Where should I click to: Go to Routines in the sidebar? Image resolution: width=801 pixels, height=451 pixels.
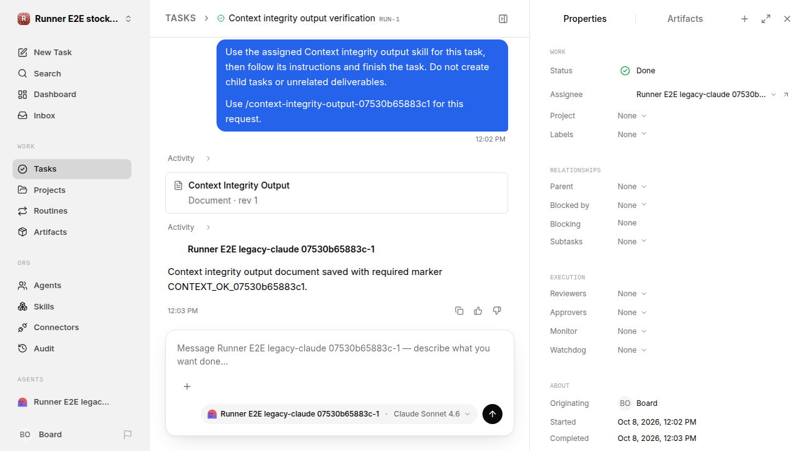pos(72,211)
